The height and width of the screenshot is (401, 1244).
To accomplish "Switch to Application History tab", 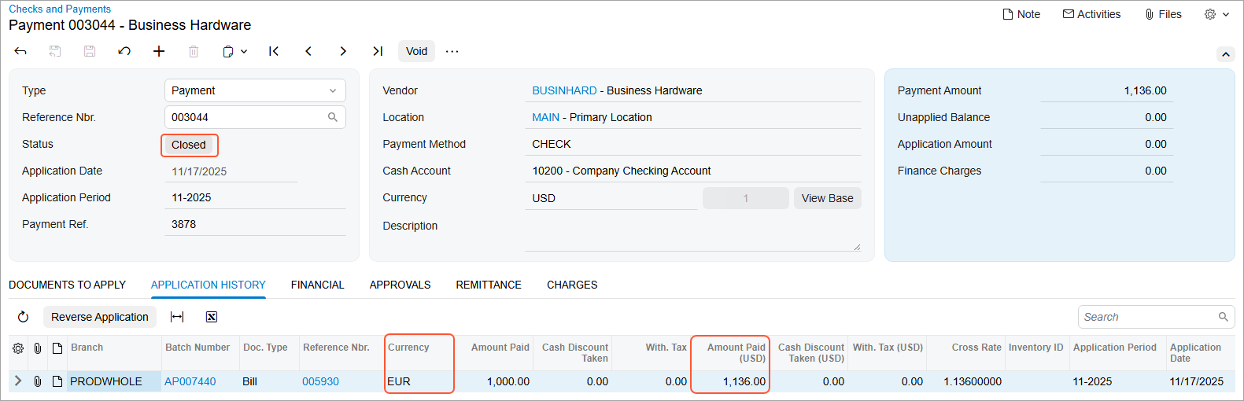I will pos(209,285).
